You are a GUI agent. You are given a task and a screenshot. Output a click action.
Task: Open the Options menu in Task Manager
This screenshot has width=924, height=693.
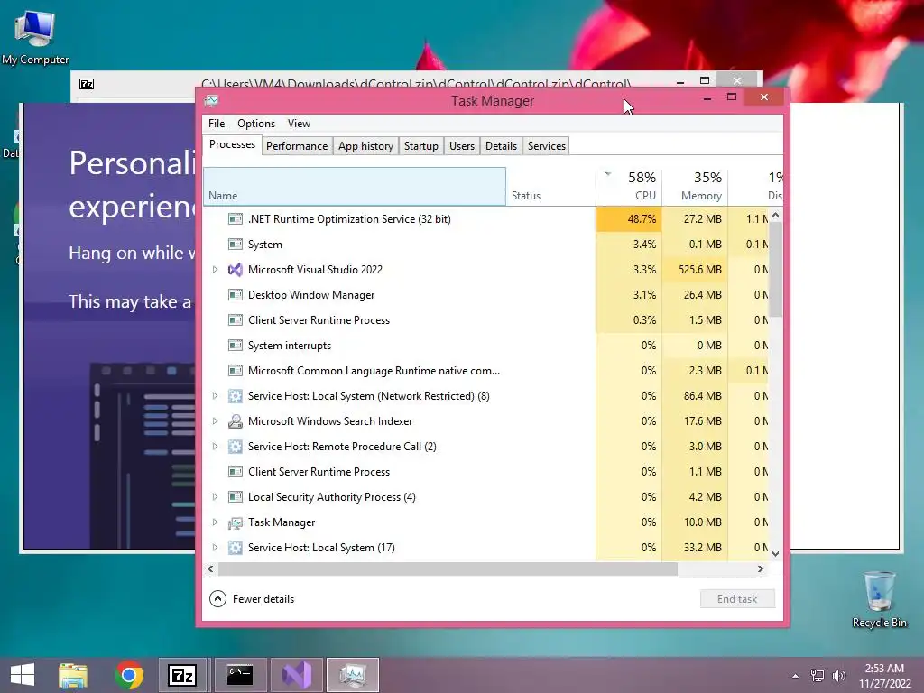tap(256, 124)
